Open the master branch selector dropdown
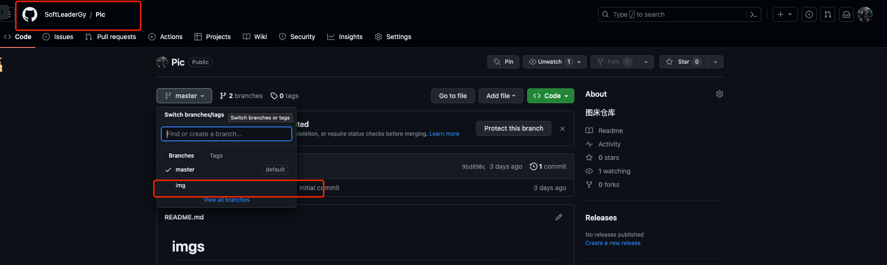This screenshot has width=887, height=265. point(184,96)
